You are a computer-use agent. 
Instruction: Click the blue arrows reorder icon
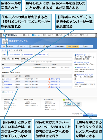23,55
